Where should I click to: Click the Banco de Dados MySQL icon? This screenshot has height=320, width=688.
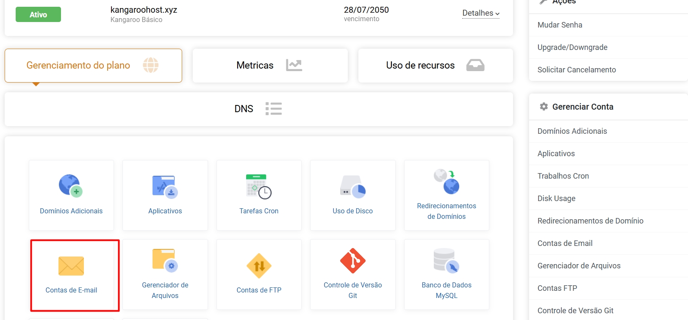(x=447, y=261)
